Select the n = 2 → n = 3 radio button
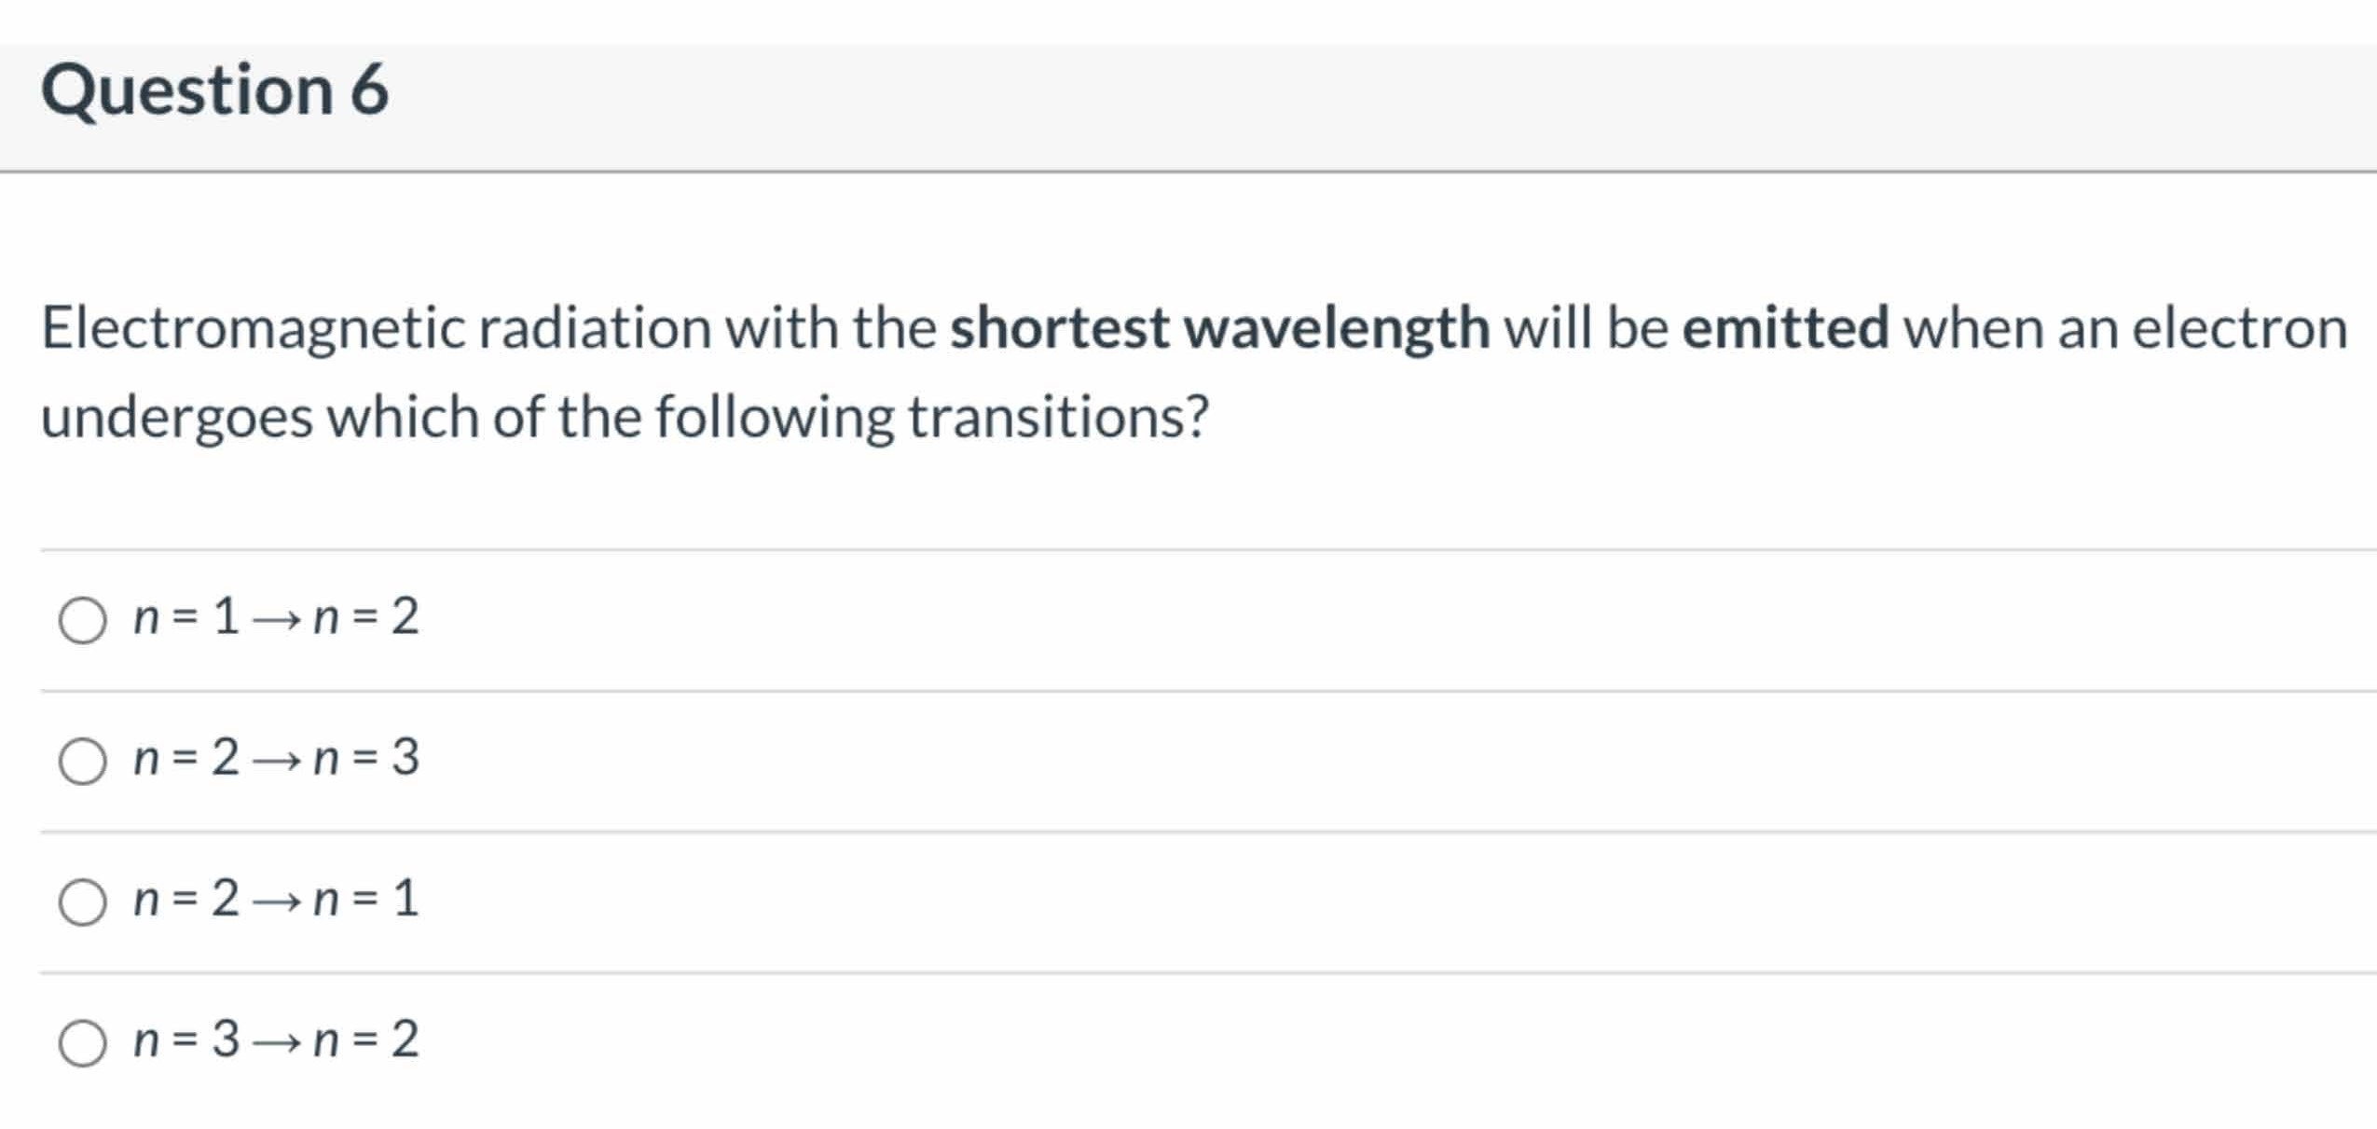Screen dimensions: 2377x1129 pos(82,761)
